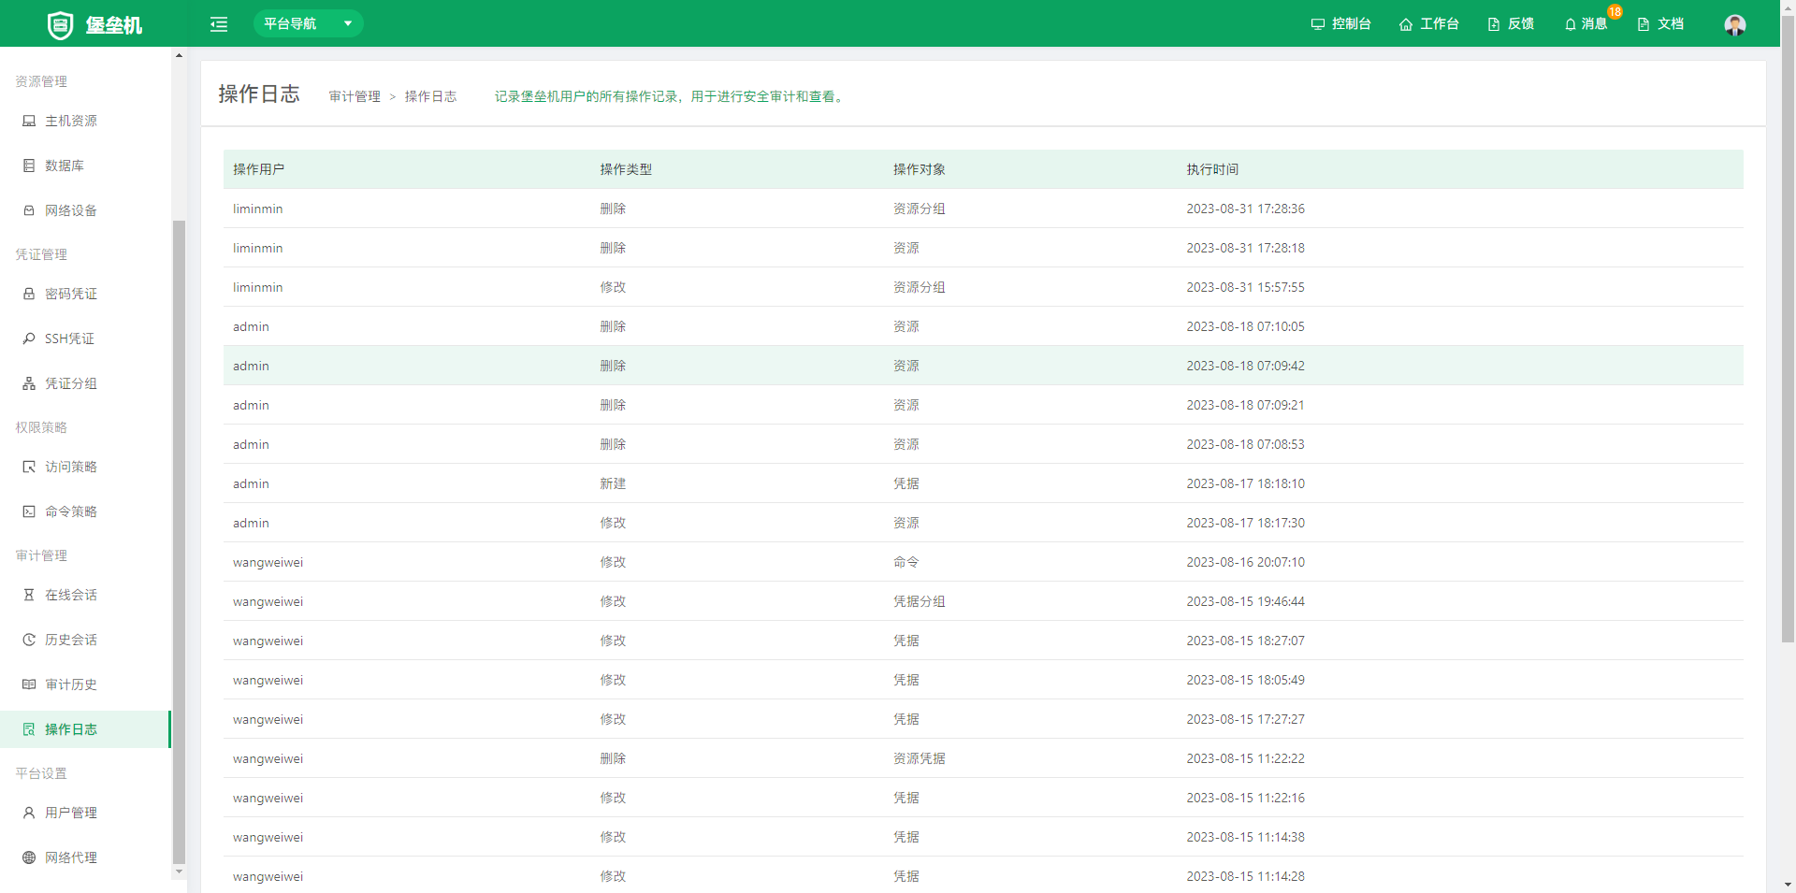Click the sidebar scrollbar thumb
Viewport: 1796px width, 893px height.
coord(179,542)
